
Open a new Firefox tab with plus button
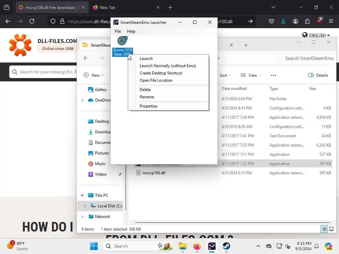click(170, 8)
